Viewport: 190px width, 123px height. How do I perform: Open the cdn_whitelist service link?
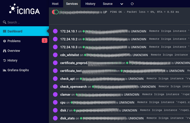coord(70,55)
